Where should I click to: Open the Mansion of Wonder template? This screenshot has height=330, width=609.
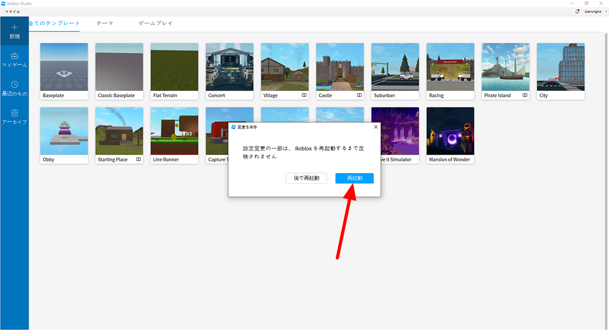(x=450, y=130)
